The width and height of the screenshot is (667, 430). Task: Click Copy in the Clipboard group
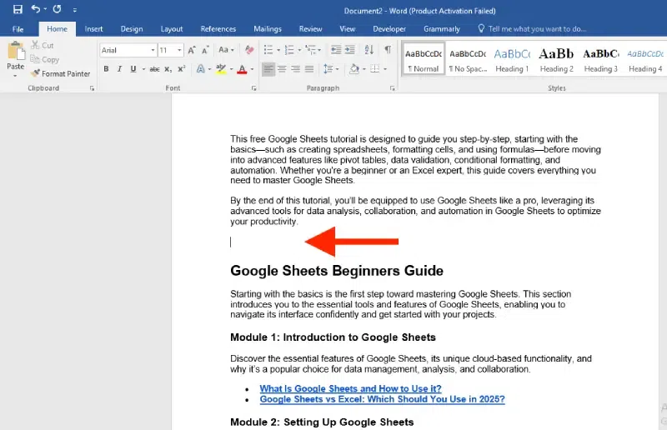pos(45,59)
